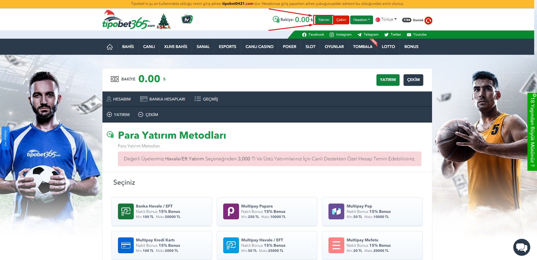The image size is (537, 260).
Task: Click the tipobet0421.com address in top notice
Action: pyautogui.click(x=238, y=4)
